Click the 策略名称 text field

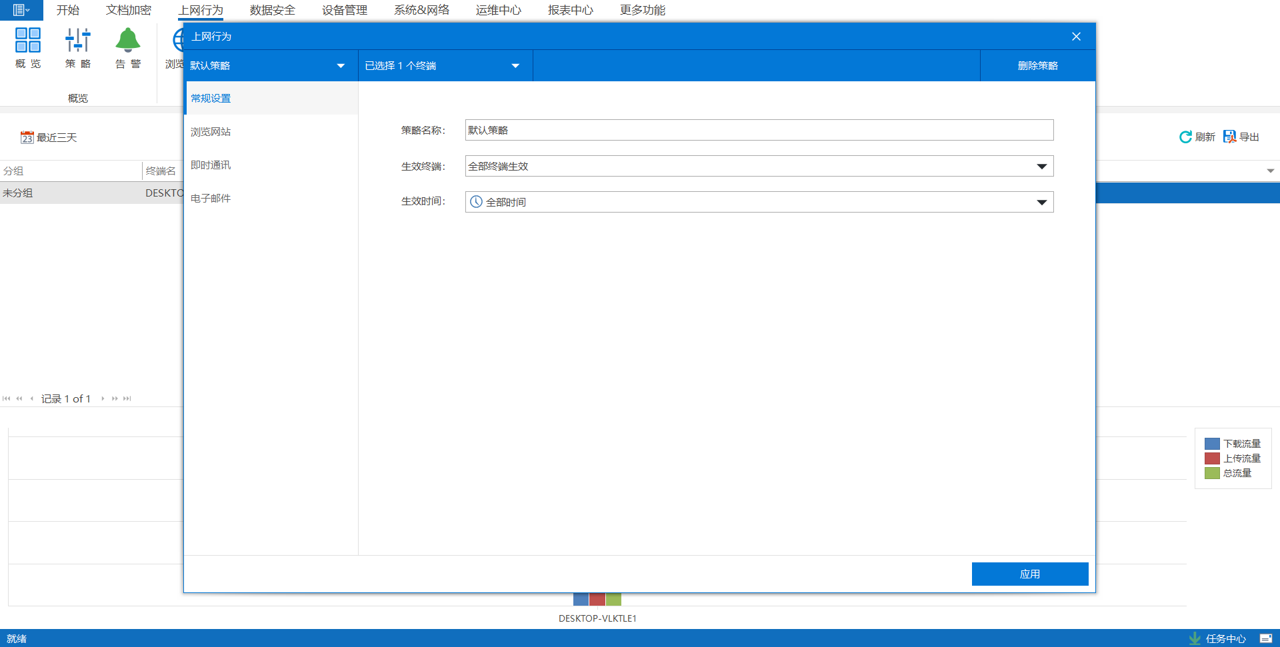click(x=759, y=131)
